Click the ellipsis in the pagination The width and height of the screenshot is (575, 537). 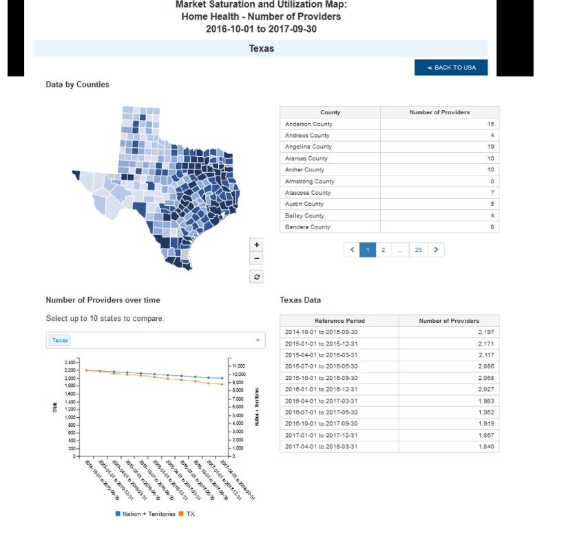pyautogui.click(x=400, y=250)
